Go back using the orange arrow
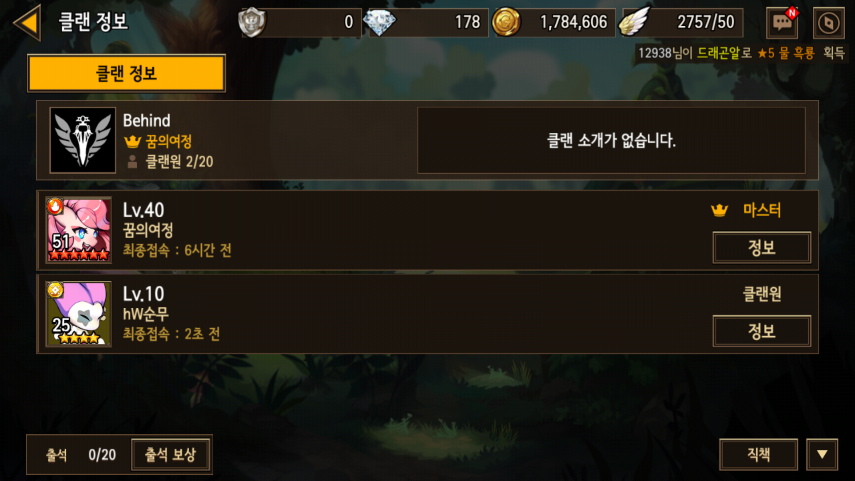This screenshot has height=481, width=855. 28,22
